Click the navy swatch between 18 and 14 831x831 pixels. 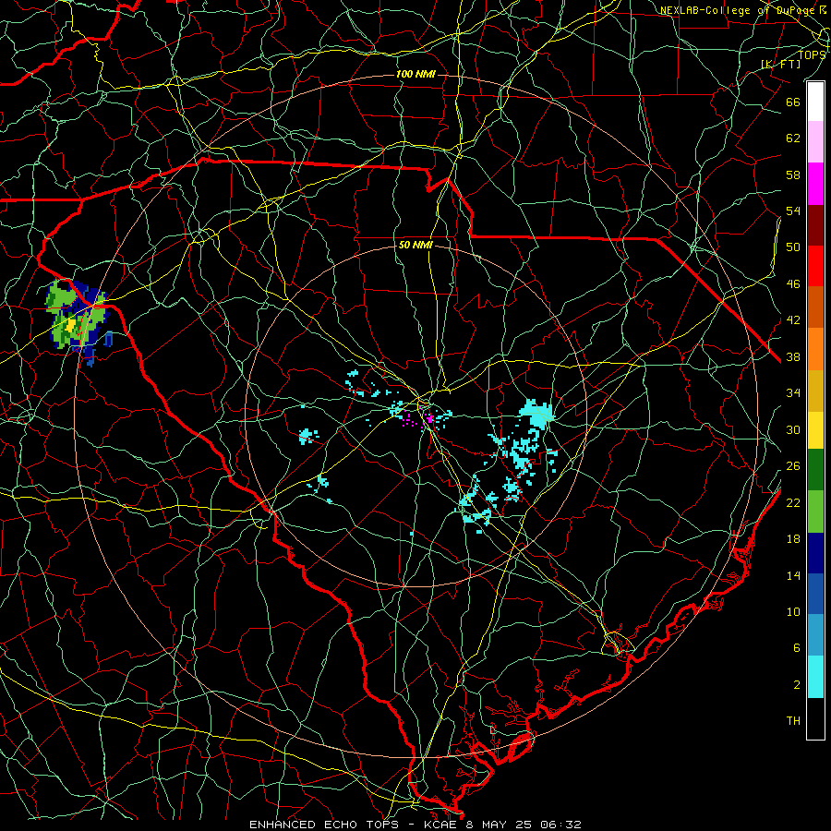pyautogui.click(x=815, y=553)
